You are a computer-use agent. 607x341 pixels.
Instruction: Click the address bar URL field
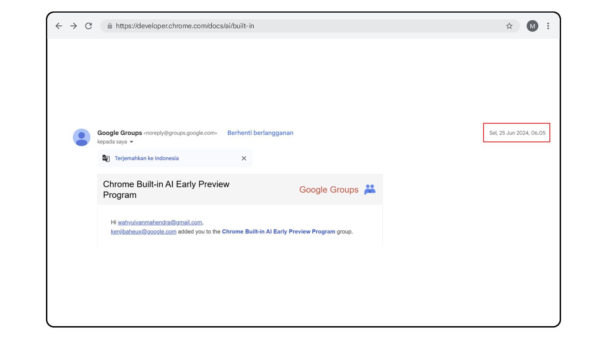pyautogui.click(x=310, y=26)
